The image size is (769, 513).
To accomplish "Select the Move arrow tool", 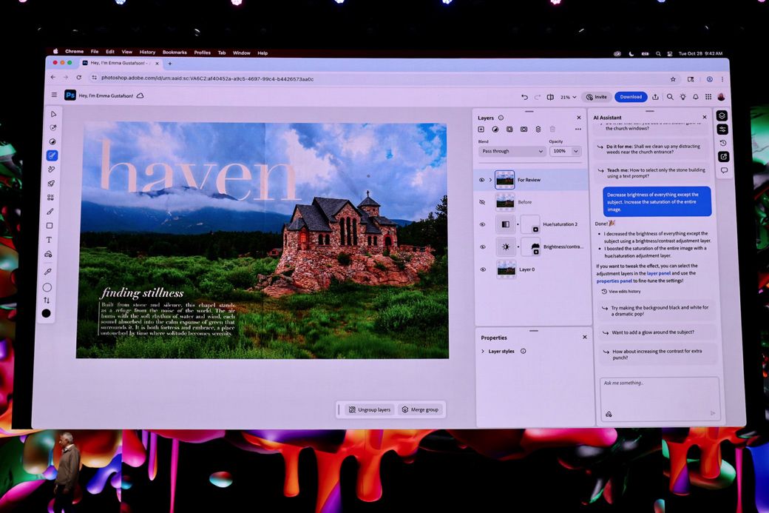I will click(52, 114).
